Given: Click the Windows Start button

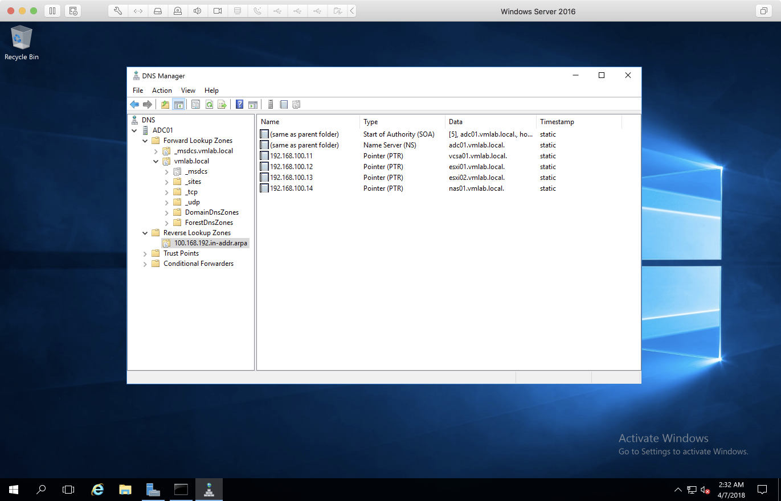Looking at the screenshot, I should [14, 489].
